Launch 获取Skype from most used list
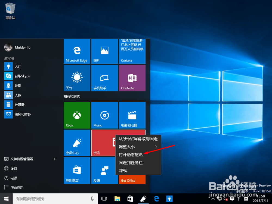This screenshot has height=204, width=272. [x=31, y=76]
